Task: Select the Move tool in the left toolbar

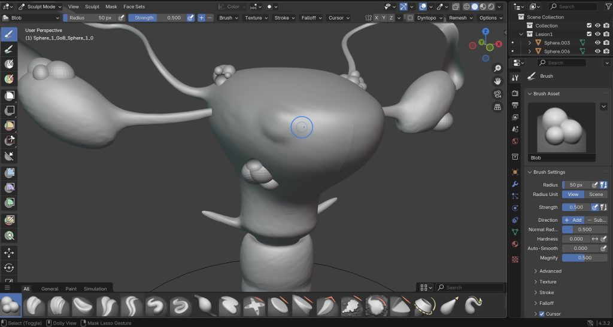Action: pyautogui.click(x=10, y=253)
